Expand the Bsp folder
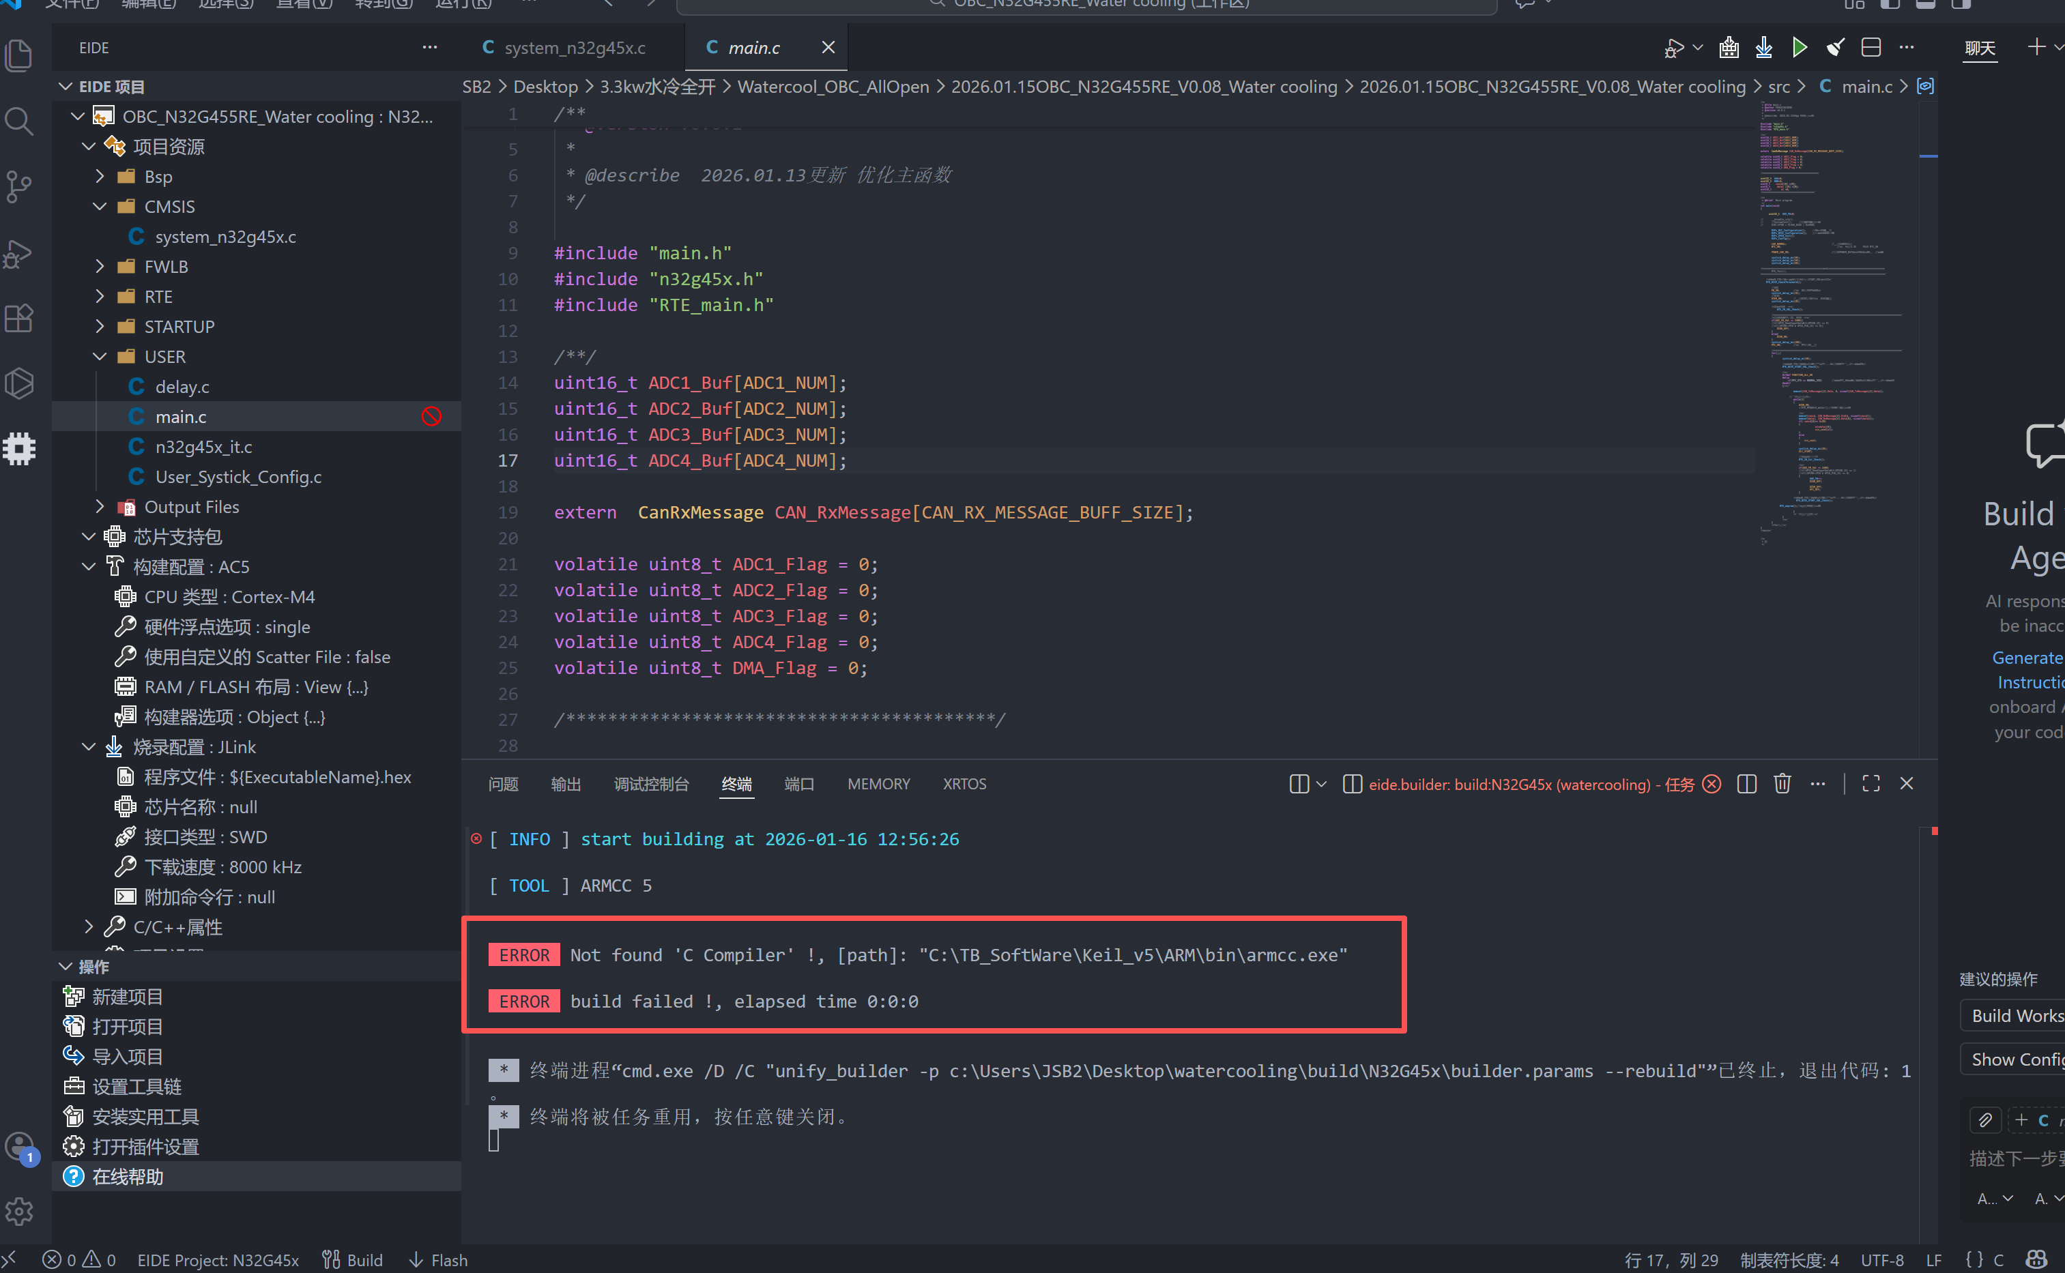The height and width of the screenshot is (1273, 2065). click(x=100, y=177)
